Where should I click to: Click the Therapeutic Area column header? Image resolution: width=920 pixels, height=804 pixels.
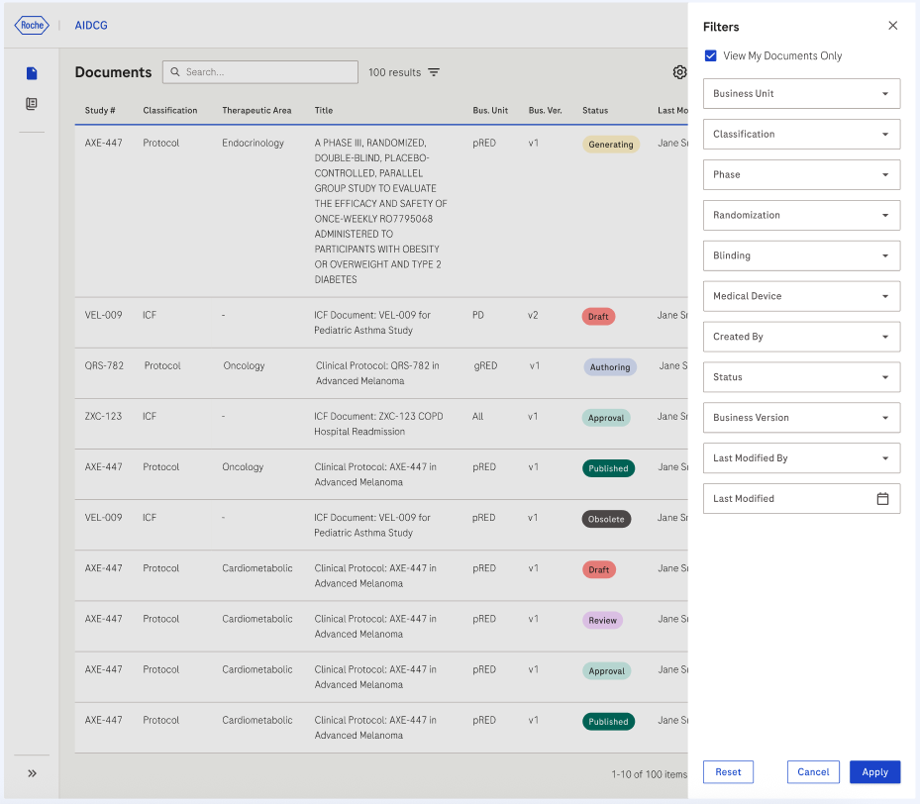click(x=256, y=111)
